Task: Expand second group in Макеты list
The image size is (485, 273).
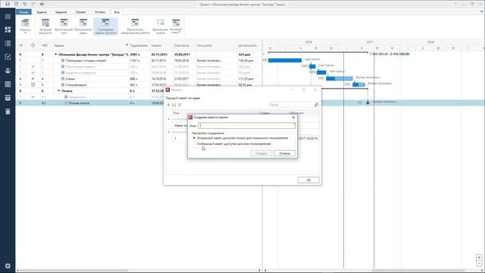Action: coord(169,132)
